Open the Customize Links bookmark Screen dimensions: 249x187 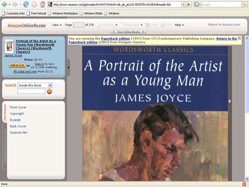click(x=13, y=13)
